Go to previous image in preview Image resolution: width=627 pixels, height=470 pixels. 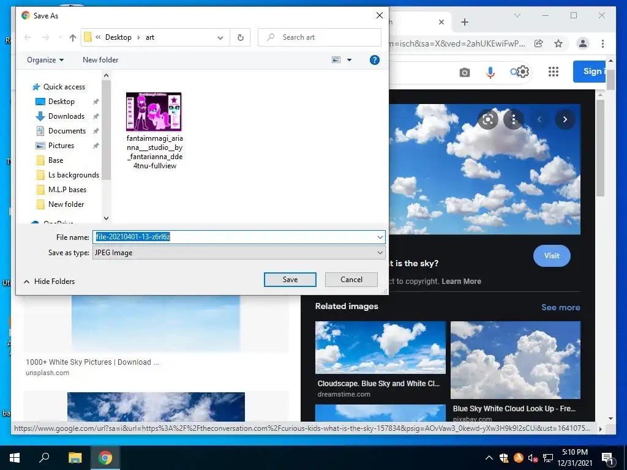539,119
